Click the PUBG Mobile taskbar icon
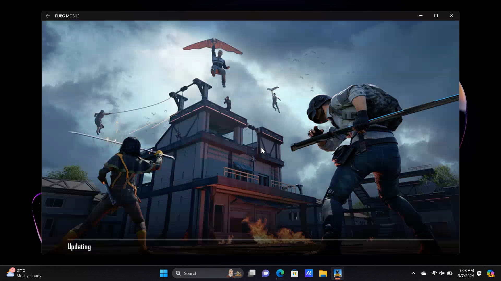This screenshot has width=501, height=281. click(337, 273)
